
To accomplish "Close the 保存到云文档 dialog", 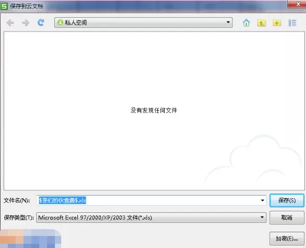I will click(x=297, y=4).
